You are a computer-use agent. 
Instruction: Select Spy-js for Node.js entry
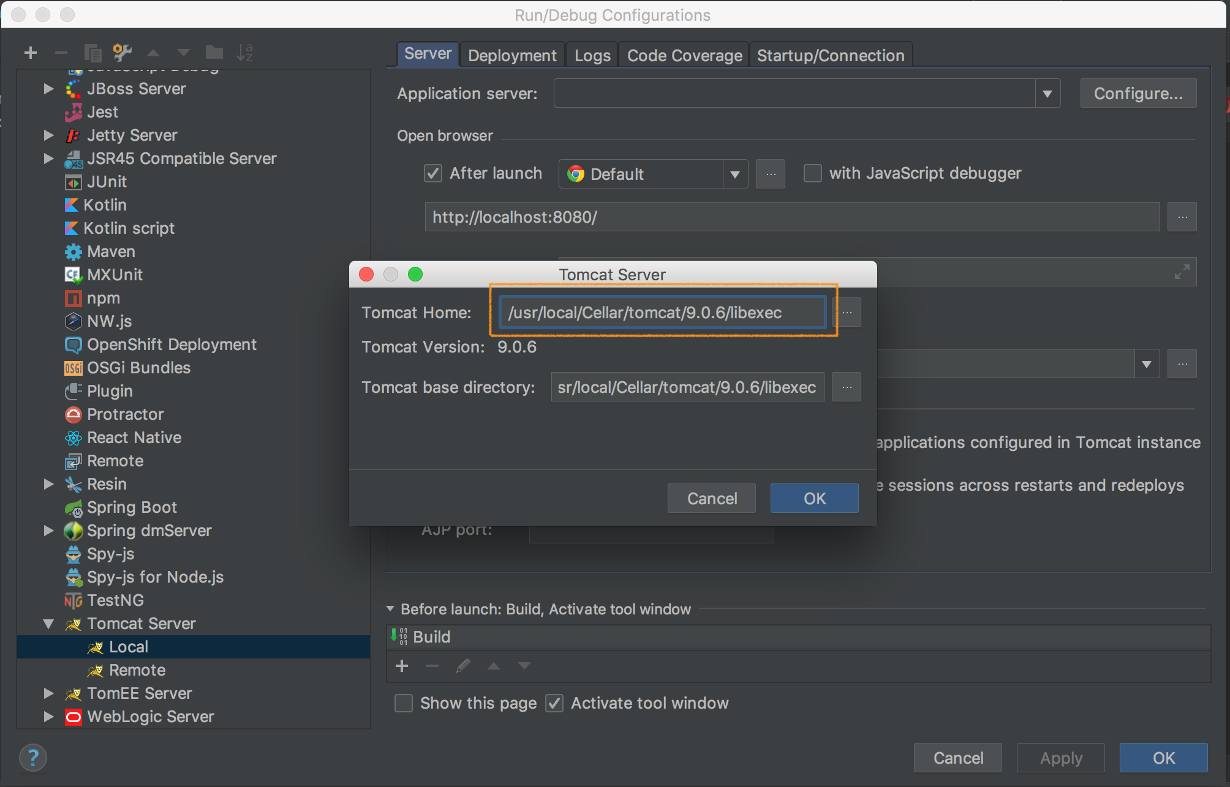pos(154,577)
